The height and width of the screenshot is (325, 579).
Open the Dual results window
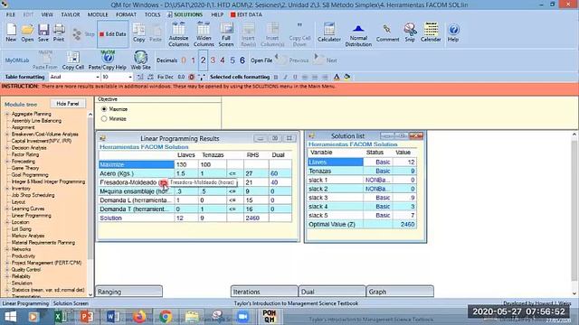click(x=332, y=292)
